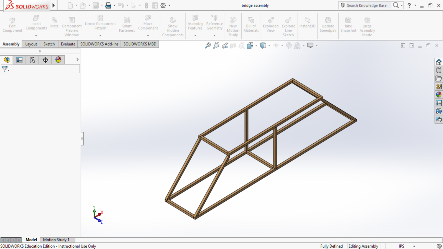Expand more manager tabs with chevron arrow
The image size is (443, 249).
[x=77, y=60]
